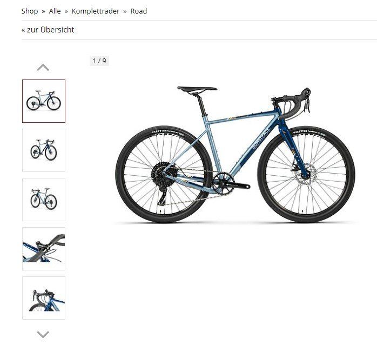Select the front-angled bike thumbnail

(44, 150)
